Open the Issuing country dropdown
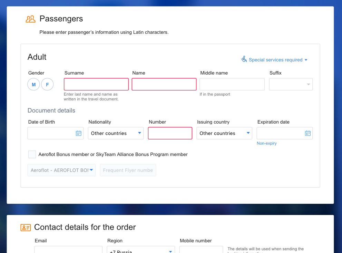Image resolution: width=342 pixels, height=253 pixels. pyautogui.click(x=224, y=133)
